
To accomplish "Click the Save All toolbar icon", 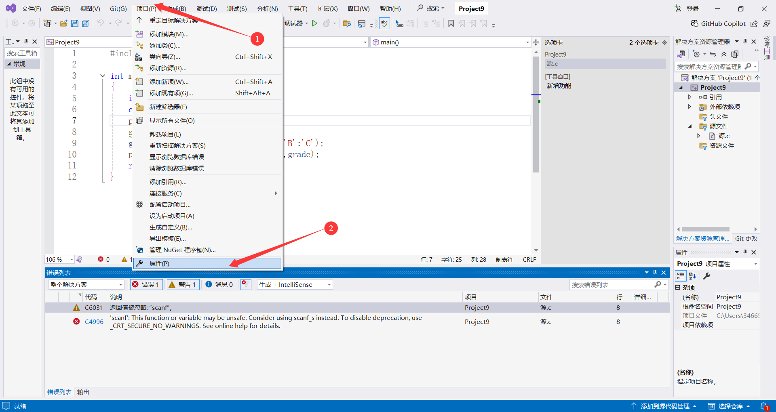I will click(x=85, y=23).
